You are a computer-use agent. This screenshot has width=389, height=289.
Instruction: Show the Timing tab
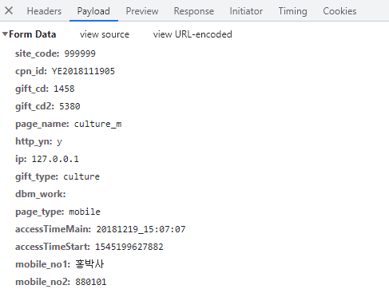click(293, 11)
